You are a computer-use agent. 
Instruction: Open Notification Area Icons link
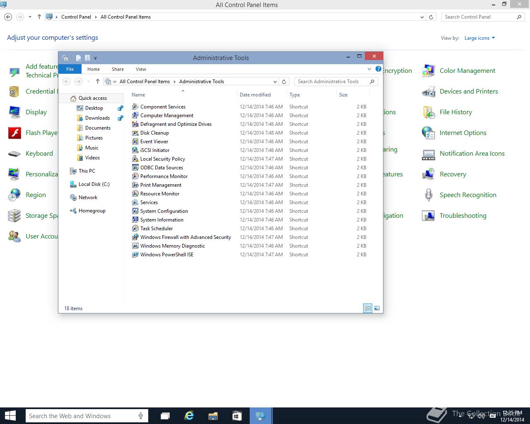point(472,154)
